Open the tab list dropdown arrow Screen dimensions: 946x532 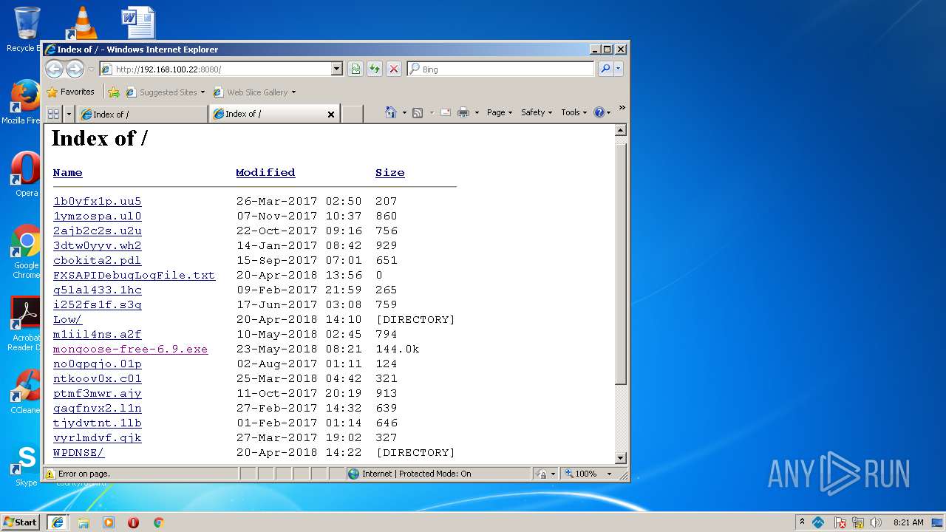pos(69,114)
